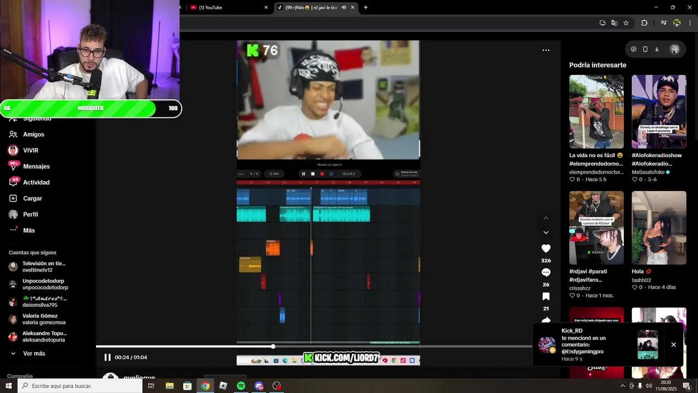Open Spotify from the taskbar
The width and height of the screenshot is (698, 393).
241,386
